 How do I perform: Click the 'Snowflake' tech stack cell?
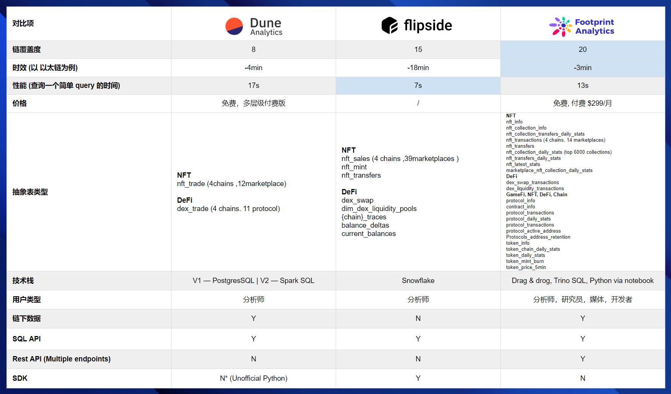418,281
